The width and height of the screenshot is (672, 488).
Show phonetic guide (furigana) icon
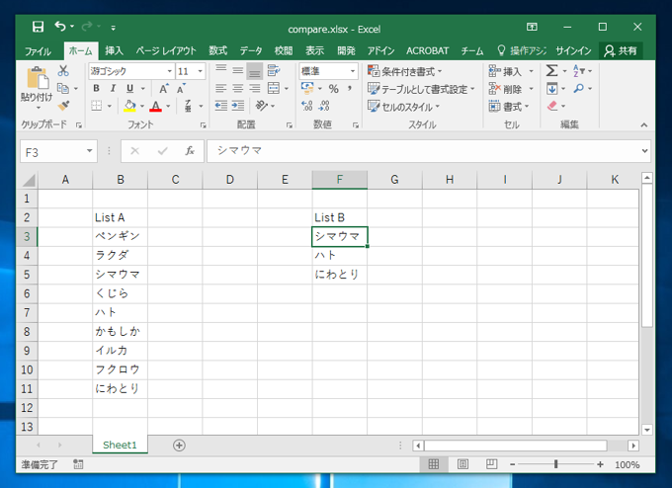coord(188,106)
